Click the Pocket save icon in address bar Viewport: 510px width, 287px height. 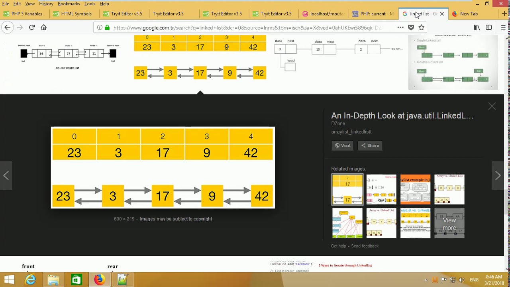click(x=411, y=28)
